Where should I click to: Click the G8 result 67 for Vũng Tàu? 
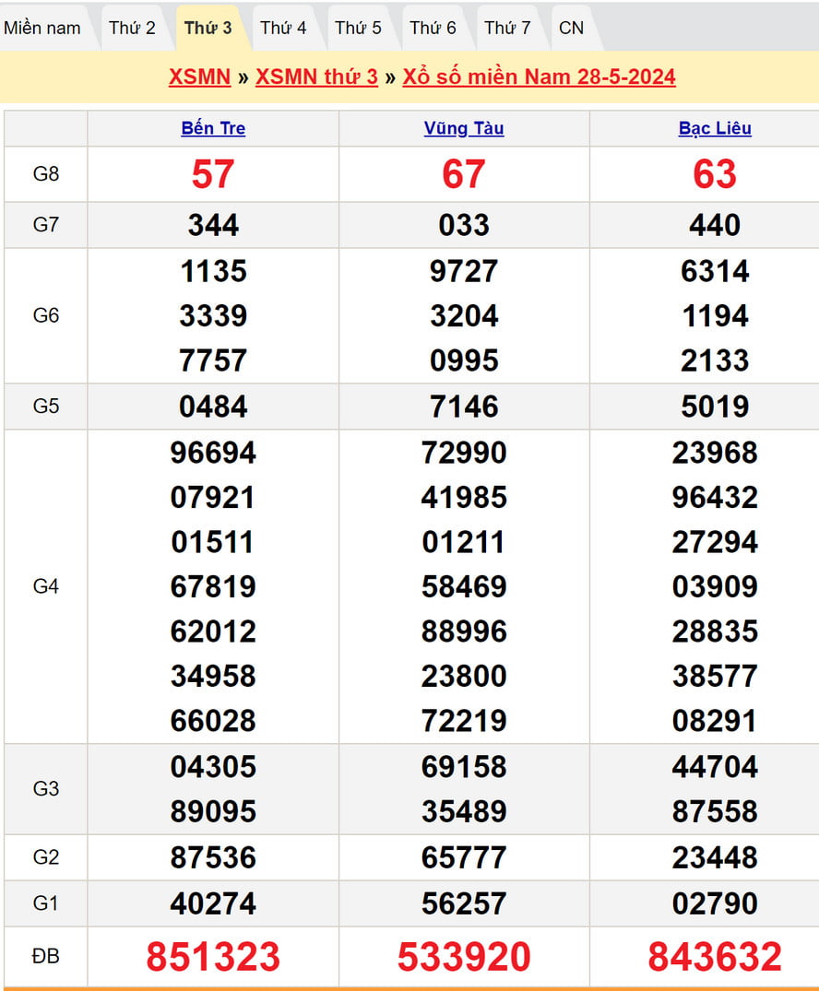(x=464, y=174)
